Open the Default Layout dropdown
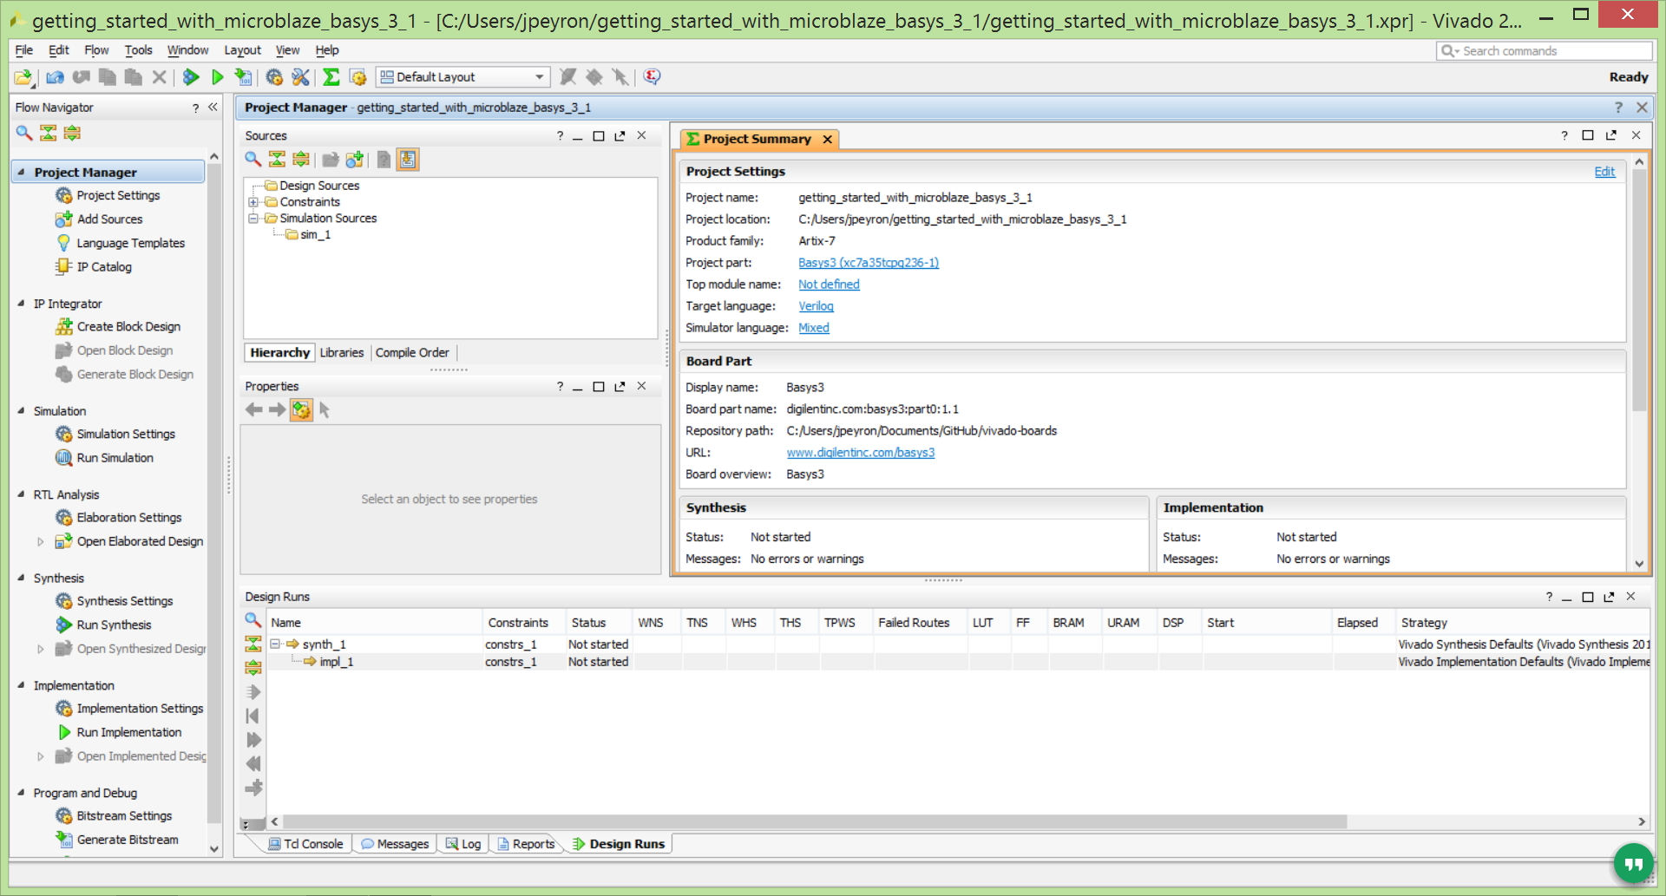Viewport: 1666px width, 896px height. pos(463,77)
